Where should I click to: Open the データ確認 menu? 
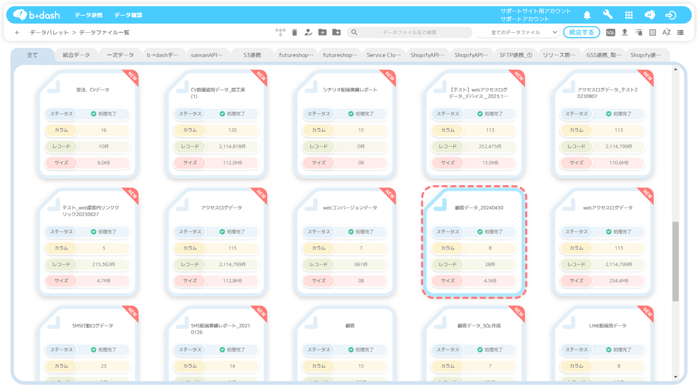(x=128, y=15)
